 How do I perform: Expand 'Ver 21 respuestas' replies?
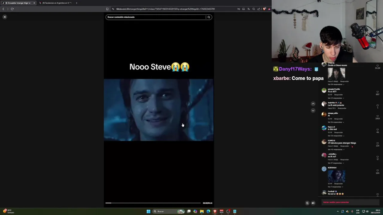point(336,98)
